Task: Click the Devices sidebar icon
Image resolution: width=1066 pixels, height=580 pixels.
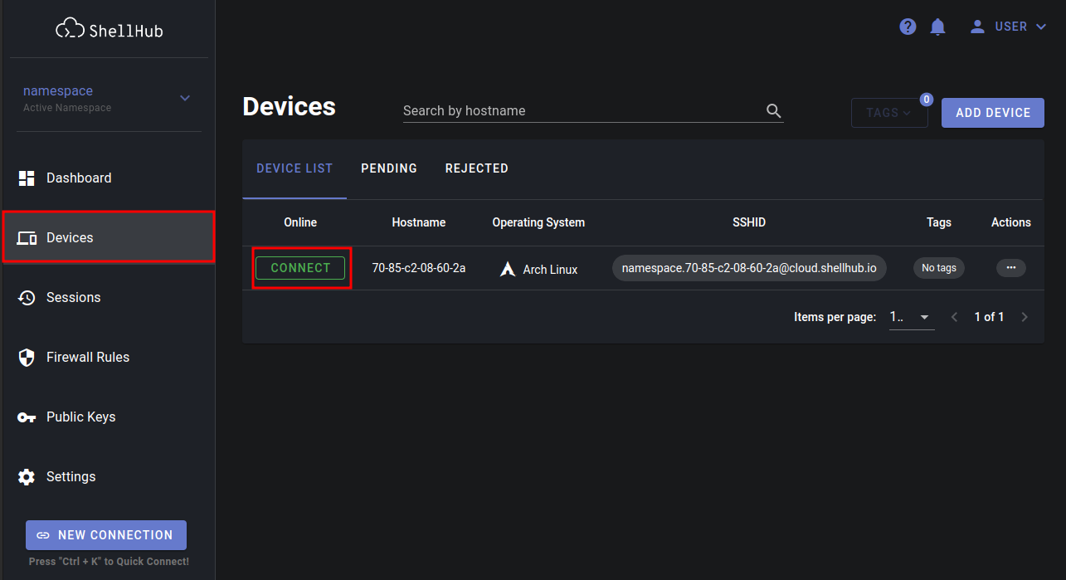Action: pyautogui.click(x=27, y=238)
